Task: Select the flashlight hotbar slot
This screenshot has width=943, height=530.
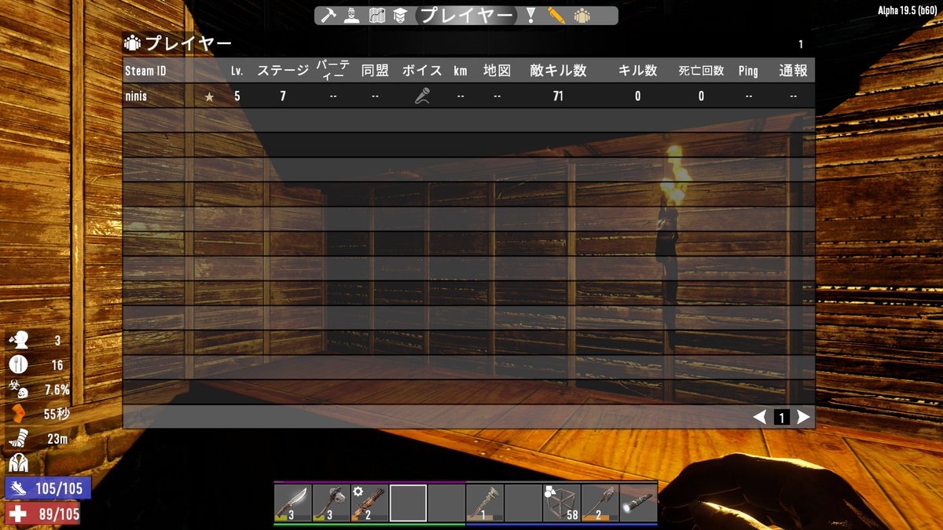Action: tap(638, 503)
